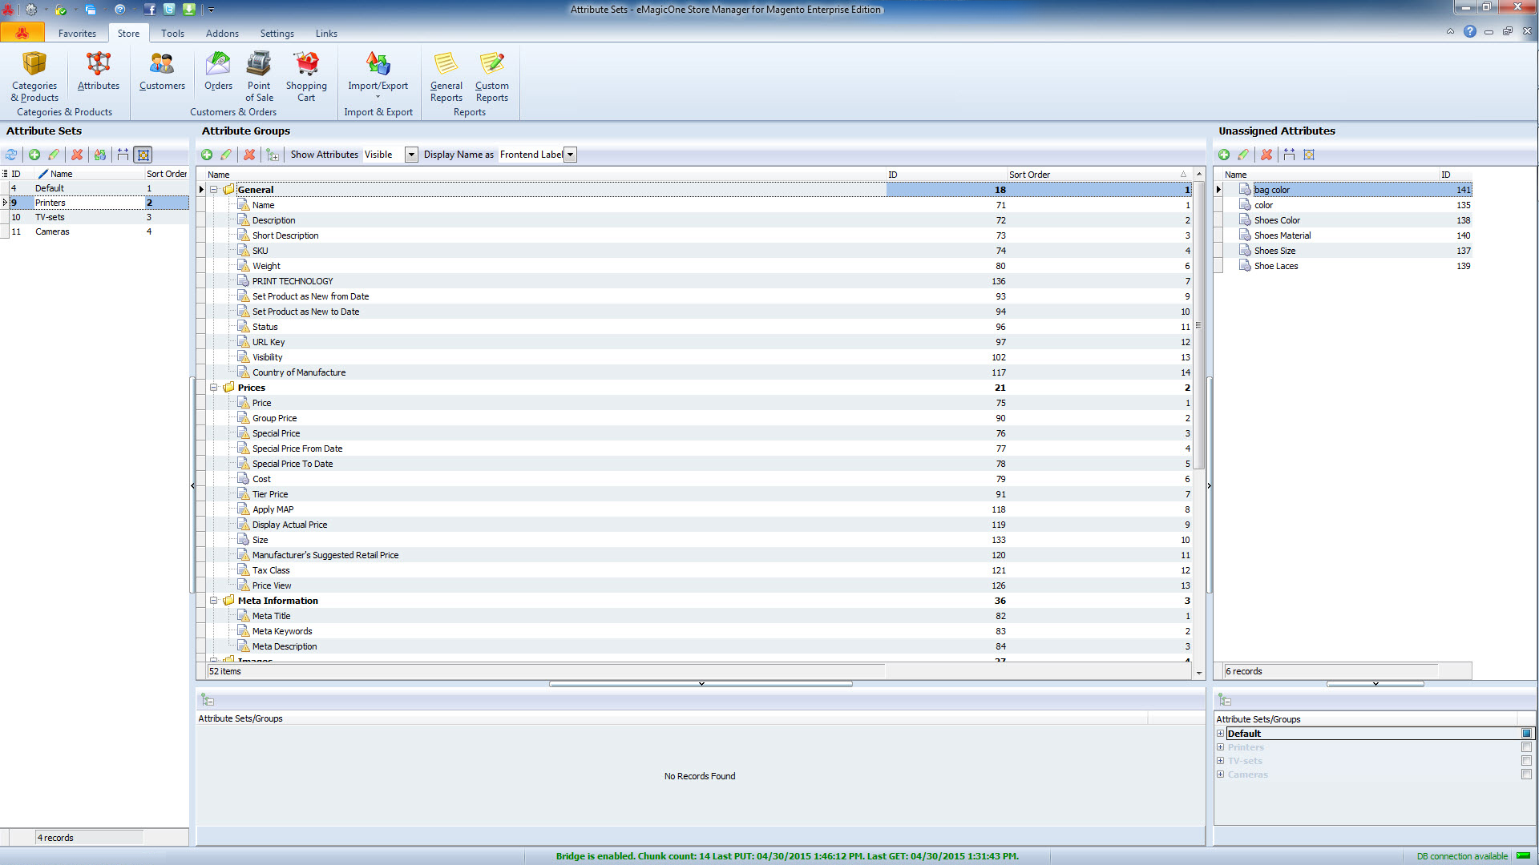The height and width of the screenshot is (865, 1539).
Task: Click the copy attribute set icon
Action: (100, 155)
